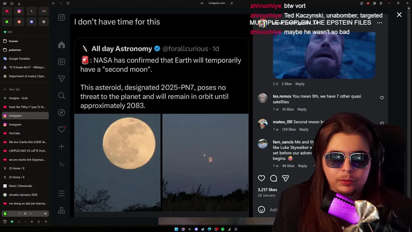Go to previous track in mini player

[x=19, y=213]
